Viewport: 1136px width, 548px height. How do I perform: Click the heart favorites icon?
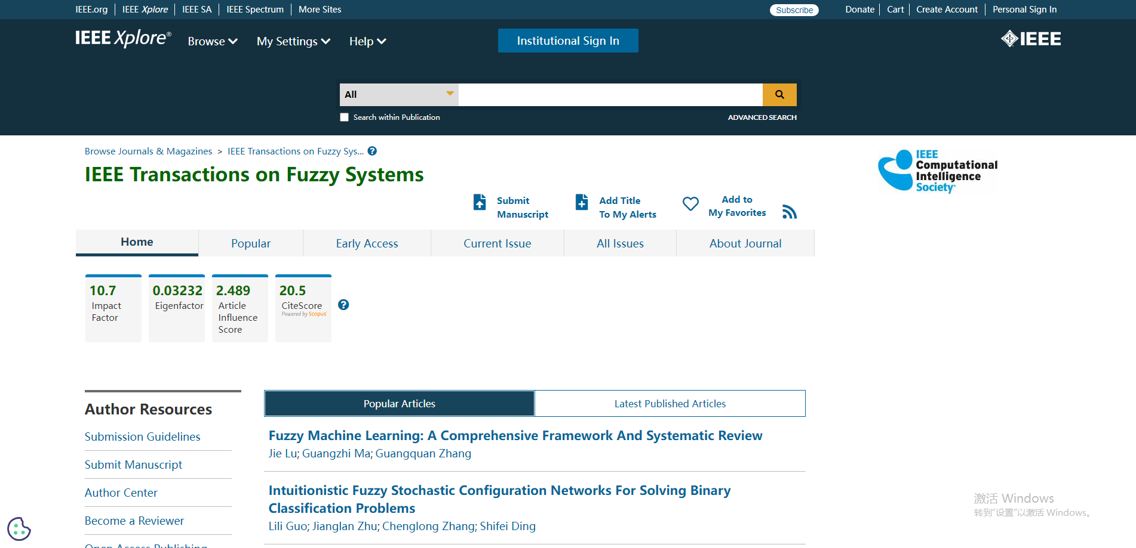tap(690, 204)
